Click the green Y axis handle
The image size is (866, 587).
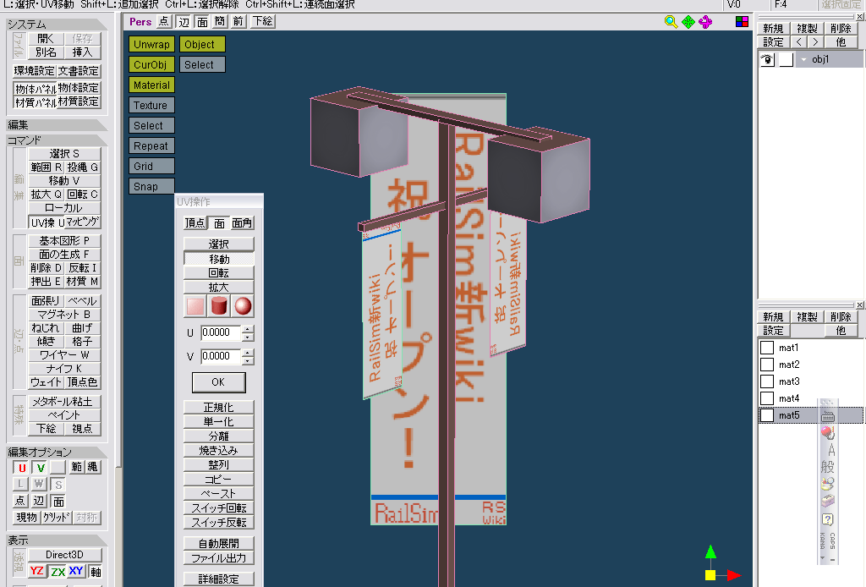[710, 551]
